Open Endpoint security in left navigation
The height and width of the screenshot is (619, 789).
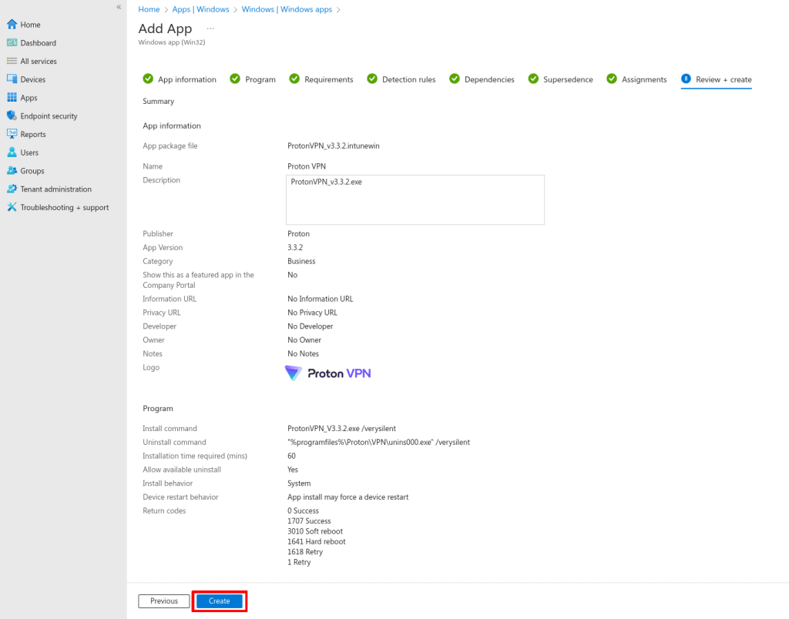49,116
